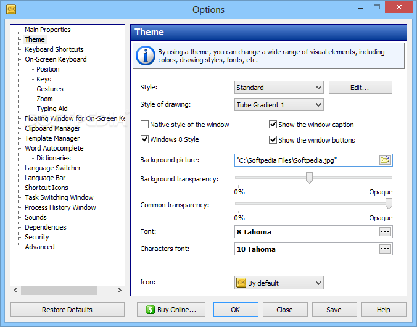Click tree horizontal scrollbar right arrow
This screenshot has width=417, height=327.
click(x=120, y=290)
